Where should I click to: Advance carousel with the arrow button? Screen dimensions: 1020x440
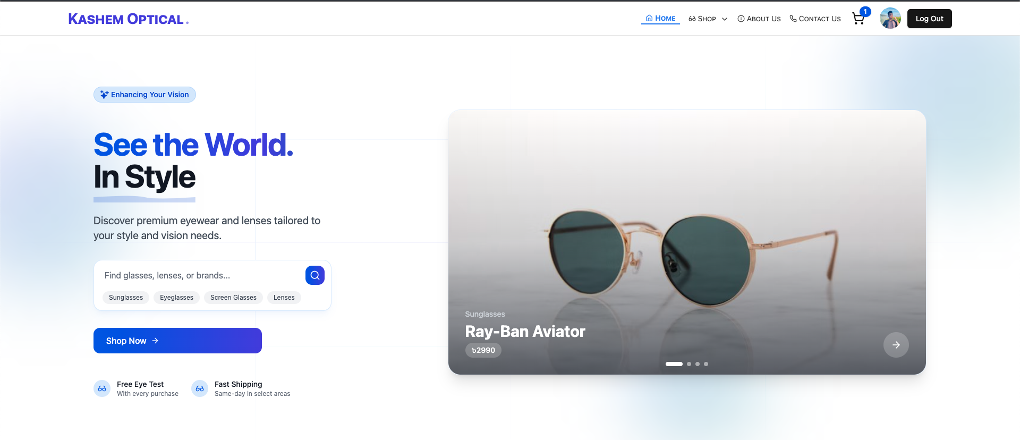coord(896,345)
